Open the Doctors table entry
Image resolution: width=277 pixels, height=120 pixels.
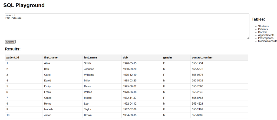click(x=263, y=32)
